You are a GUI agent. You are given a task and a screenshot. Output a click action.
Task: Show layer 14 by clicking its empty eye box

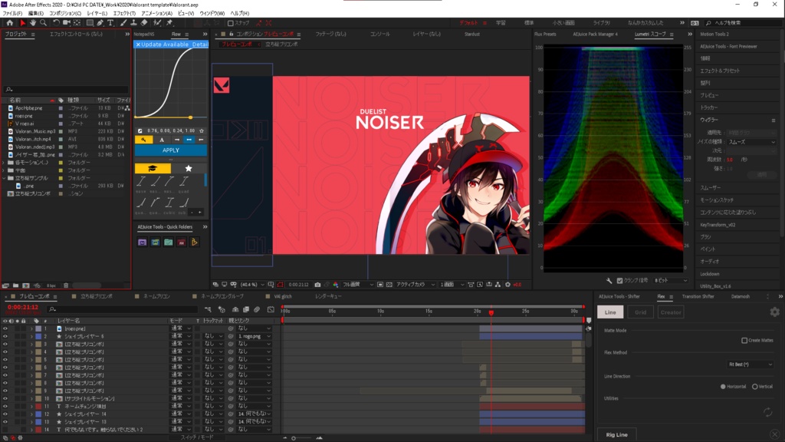[5, 430]
